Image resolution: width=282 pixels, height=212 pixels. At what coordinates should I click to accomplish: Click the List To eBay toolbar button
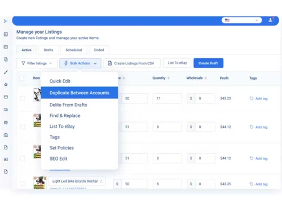(177, 63)
